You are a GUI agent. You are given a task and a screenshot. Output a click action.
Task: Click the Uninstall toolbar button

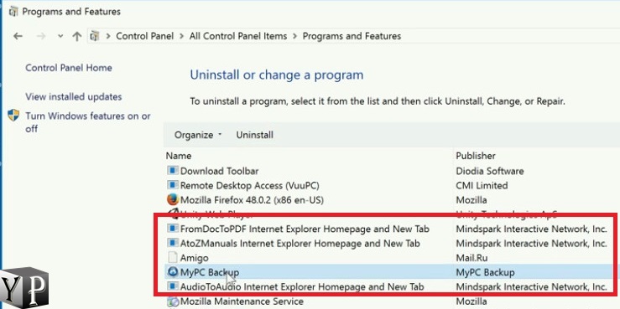(255, 135)
